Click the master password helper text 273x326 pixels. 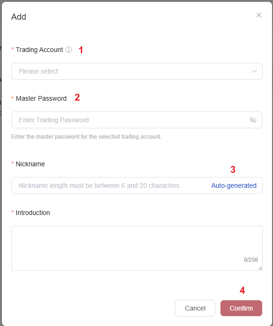[x=86, y=137]
